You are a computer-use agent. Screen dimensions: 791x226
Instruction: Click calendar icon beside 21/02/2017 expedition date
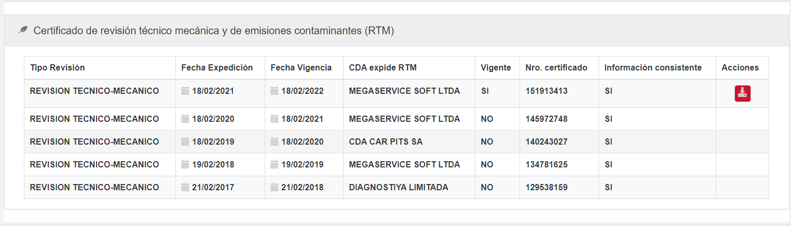pos(185,188)
